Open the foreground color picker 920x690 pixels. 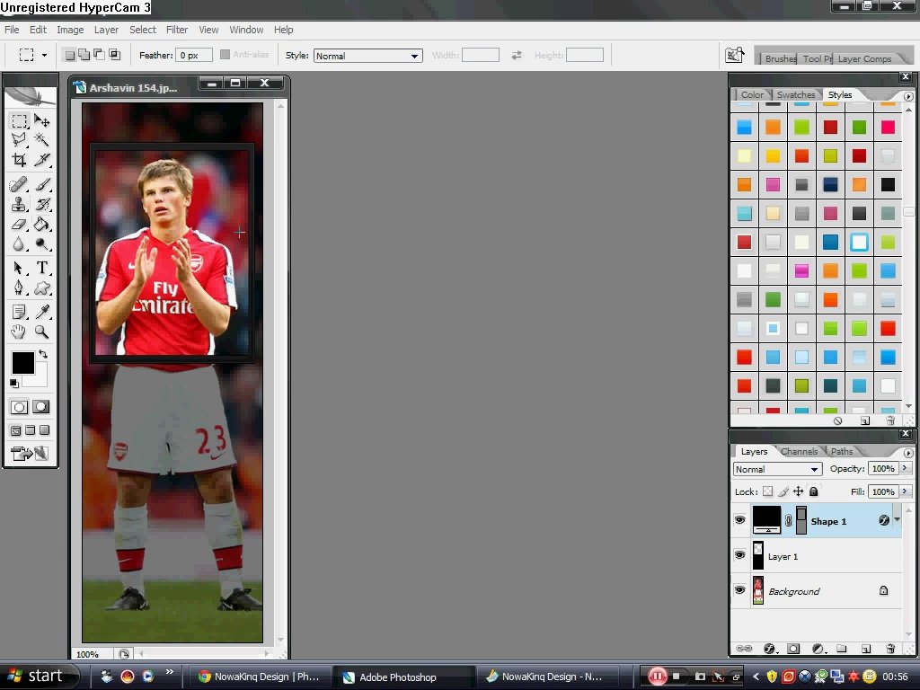tap(22, 363)
